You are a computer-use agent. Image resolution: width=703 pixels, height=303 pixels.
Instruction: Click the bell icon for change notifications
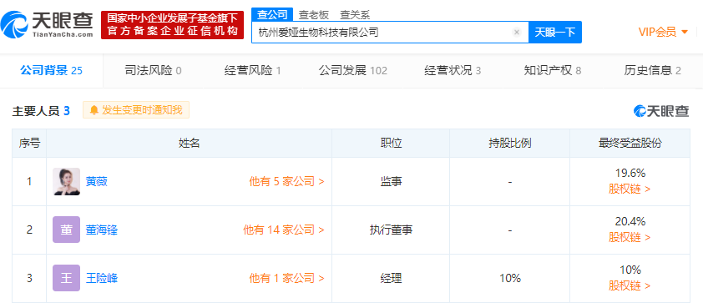point(94,110)
